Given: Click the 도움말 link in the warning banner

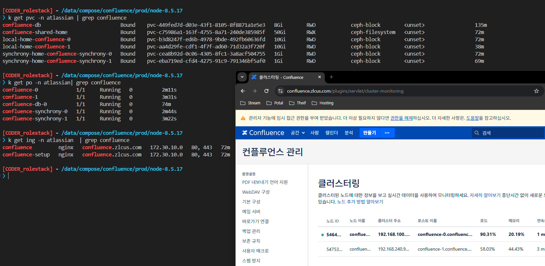Looking at the screenshot, I should point(472,118).
